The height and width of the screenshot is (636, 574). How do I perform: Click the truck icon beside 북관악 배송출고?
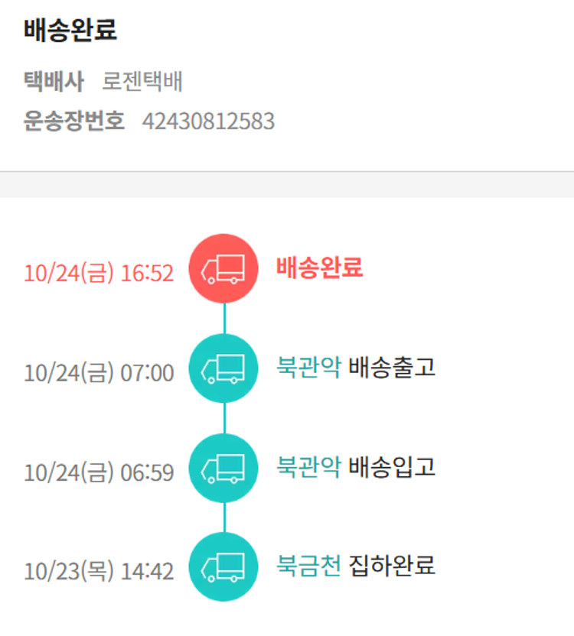[223, 368]
